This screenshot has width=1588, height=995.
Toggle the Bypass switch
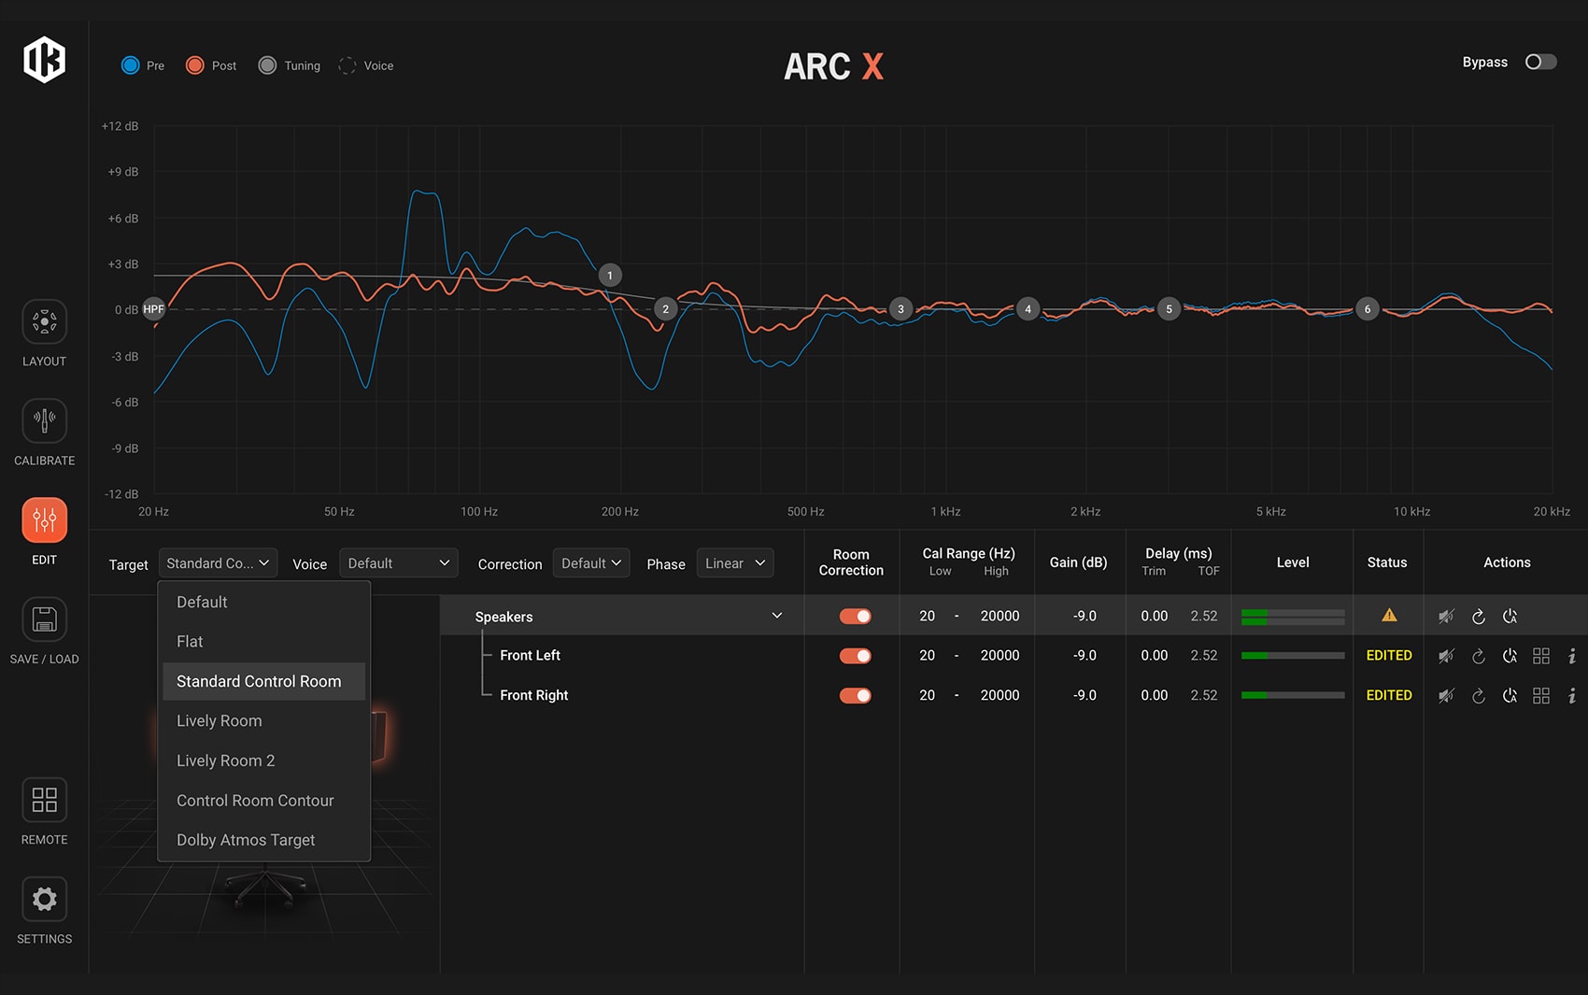pyautogui.click(x=1540, y=63)
